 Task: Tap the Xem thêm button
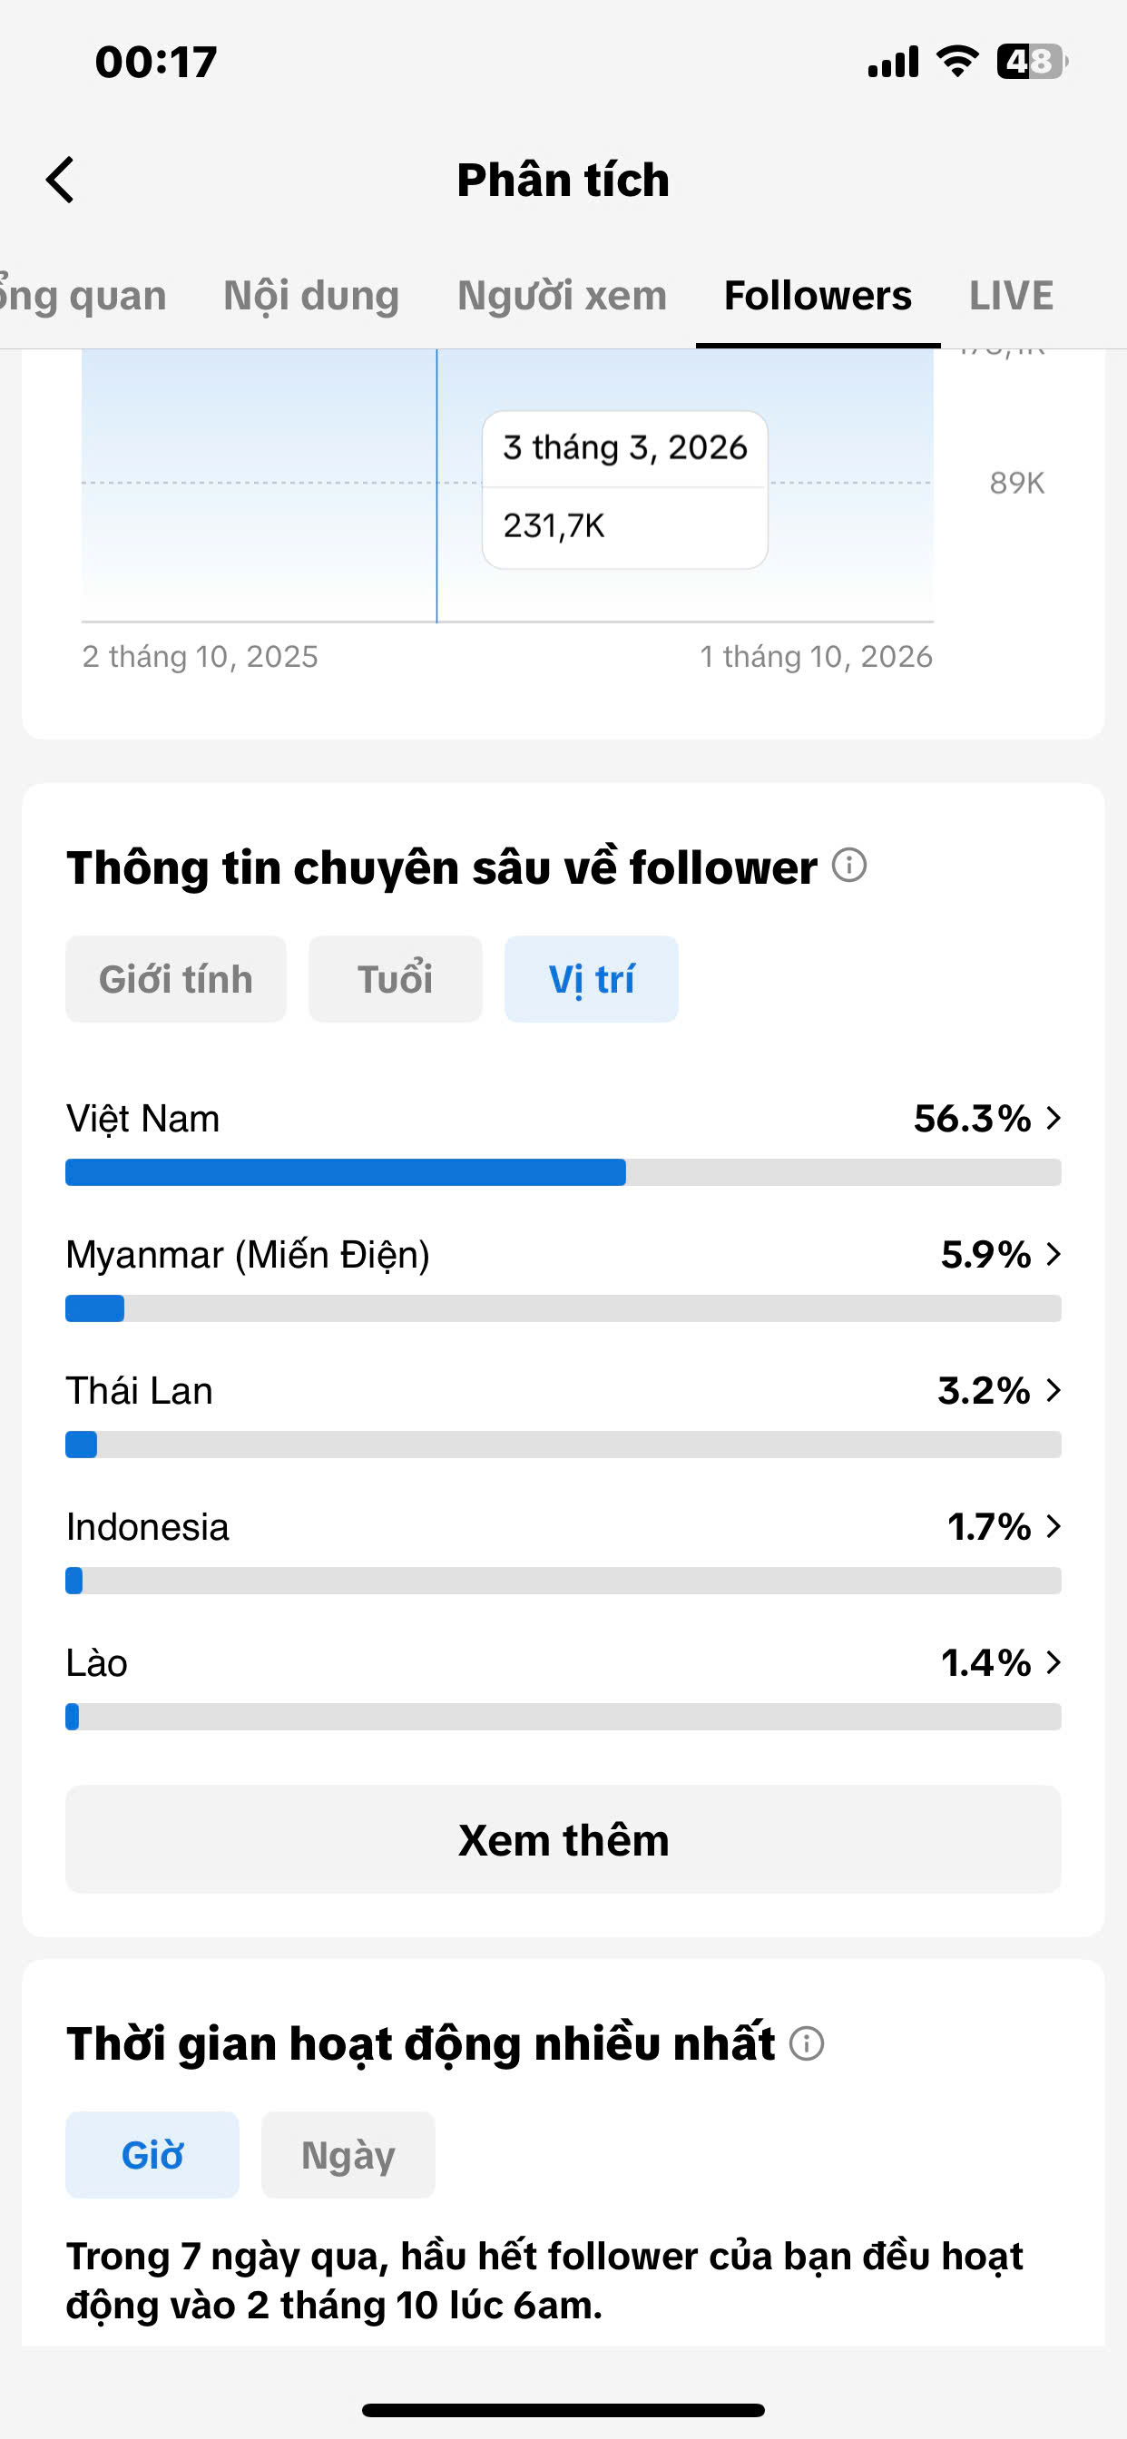click(x=563, y=1839)
